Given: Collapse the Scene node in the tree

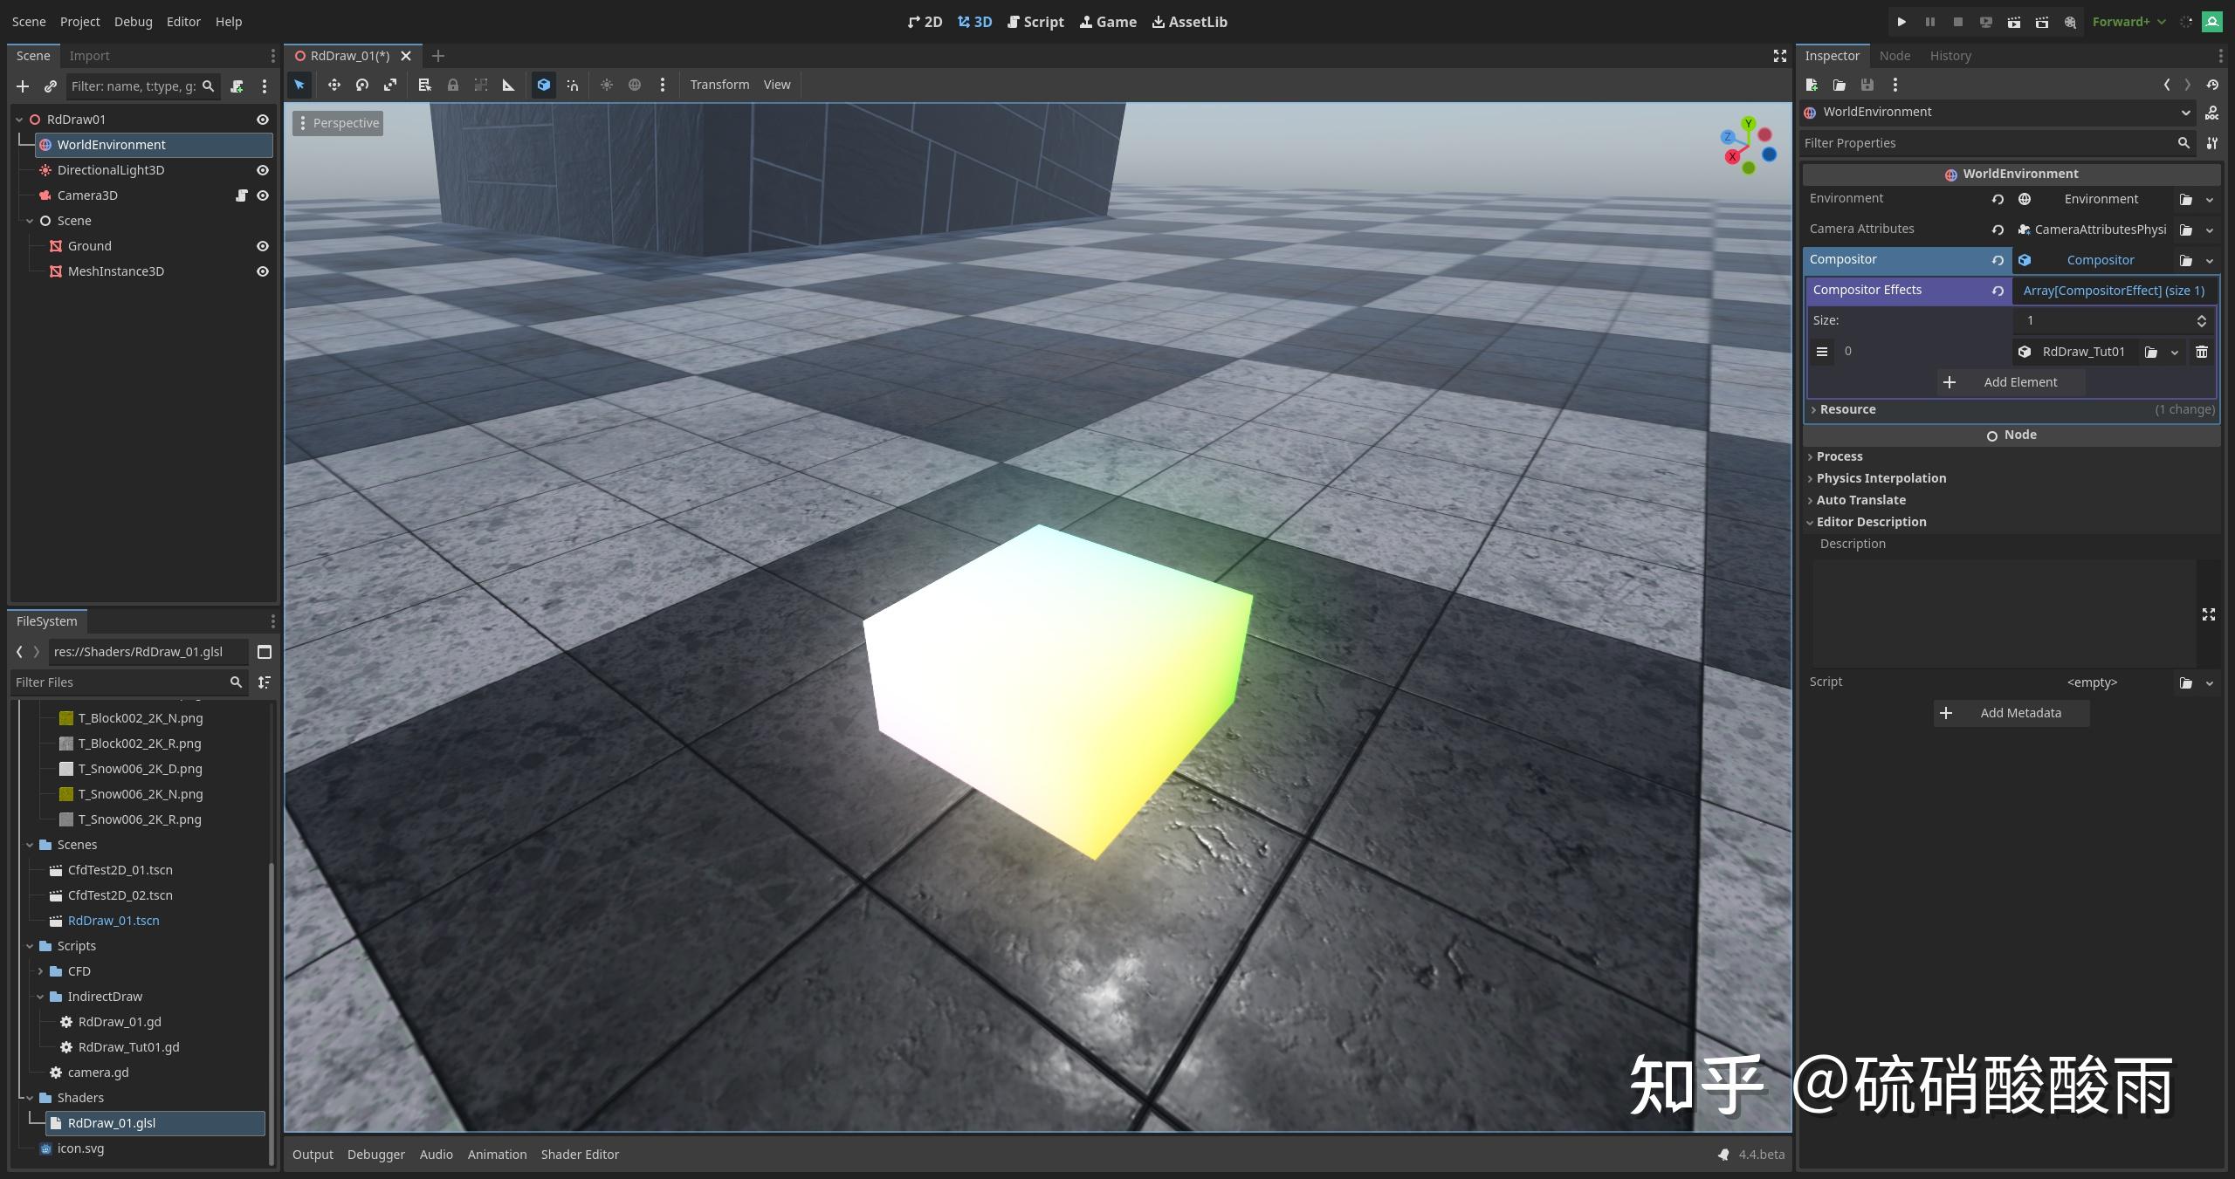Looking at the screenshot, I should (x=31, y=220).
